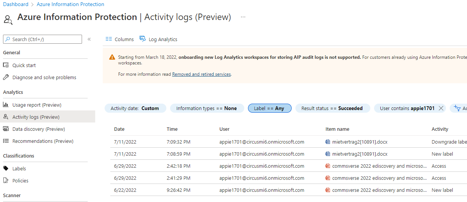Click the Labels tag icon
Image resolution: width=467 pixels, height=202 pixels.
tap(6, 168)
